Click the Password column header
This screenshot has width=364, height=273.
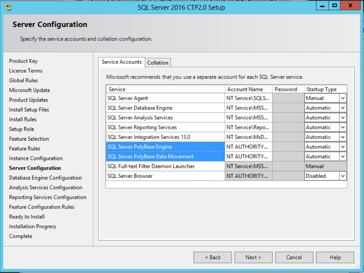click(x=288, y=89)
